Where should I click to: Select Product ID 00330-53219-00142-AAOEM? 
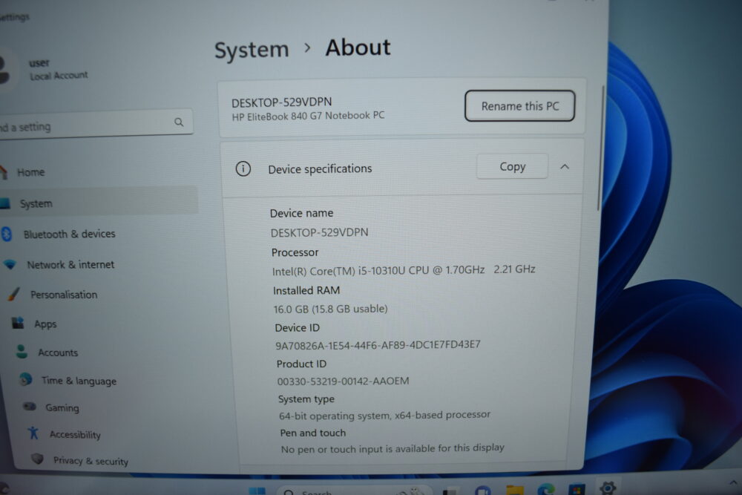coord(343,381)
